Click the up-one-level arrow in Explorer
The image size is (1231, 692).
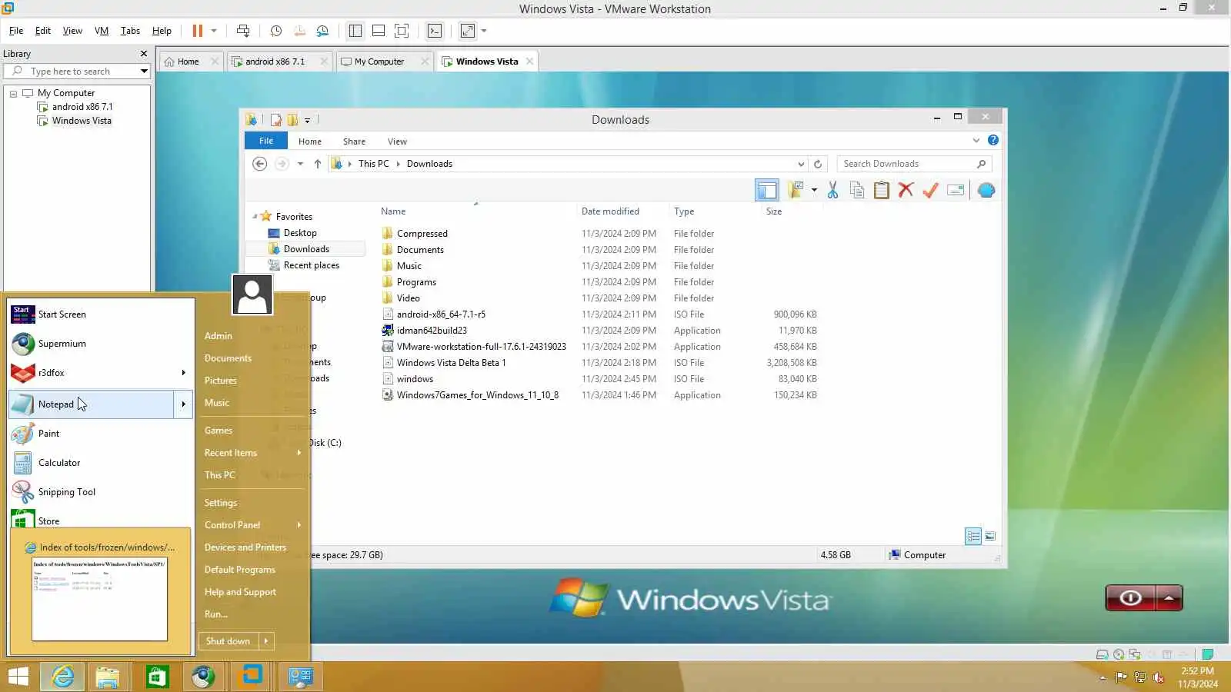click(x=317, y=164)
